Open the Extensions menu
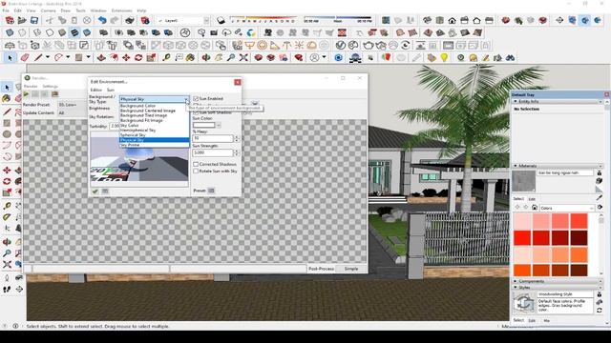This screenshot has width=611, height=343. coord(121,10)
